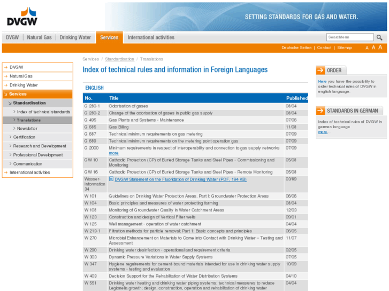Click the Standardisation breadcrumb link

pyautogui.click(x=119, y=59)
